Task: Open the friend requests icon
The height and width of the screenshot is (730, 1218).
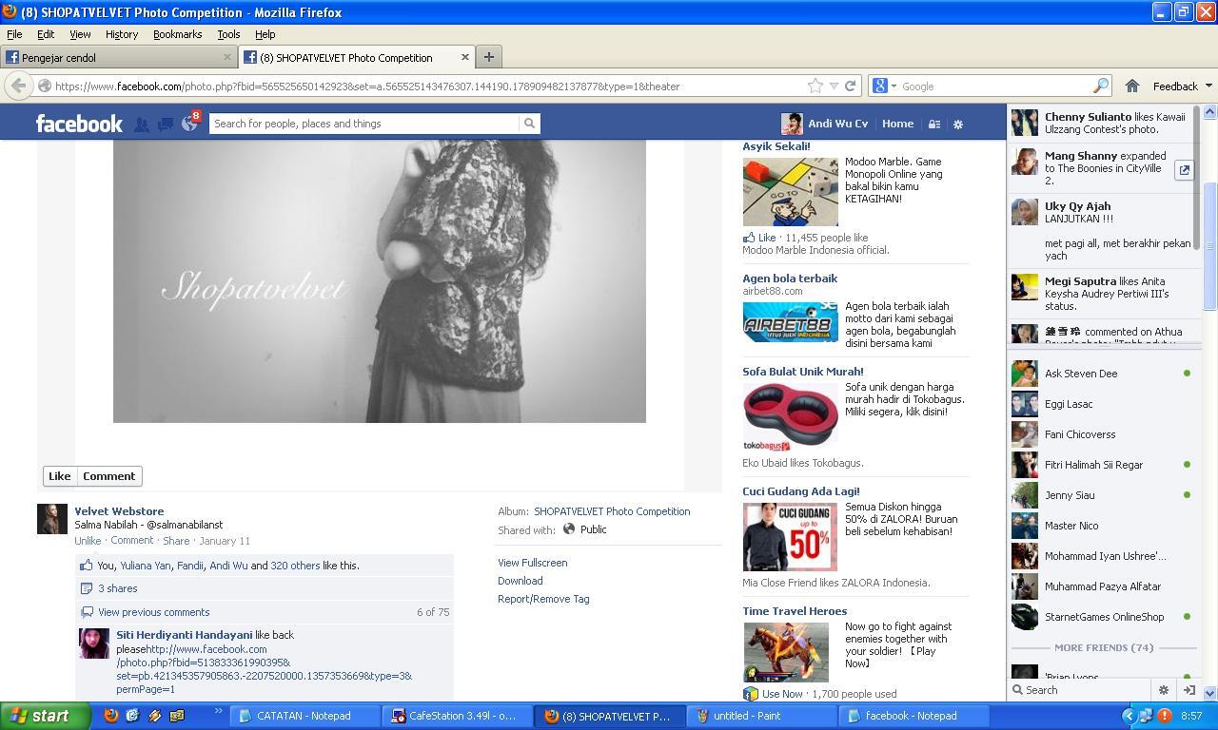Action: 141,124
